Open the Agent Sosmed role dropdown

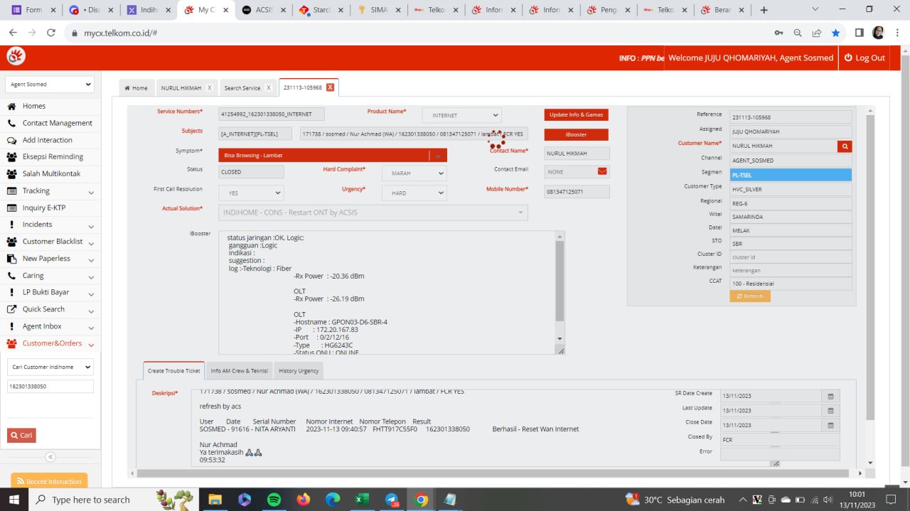click(50, 84)
